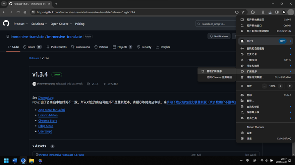295x165 pixels.
Task: Select 访问 Chrome 应用商店 submenu item
Action: point(216,77)
